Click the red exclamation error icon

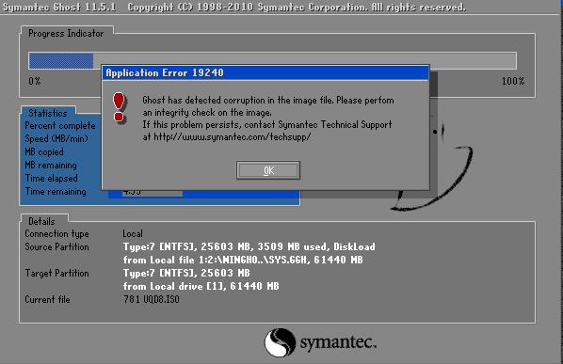click(119, 107)
